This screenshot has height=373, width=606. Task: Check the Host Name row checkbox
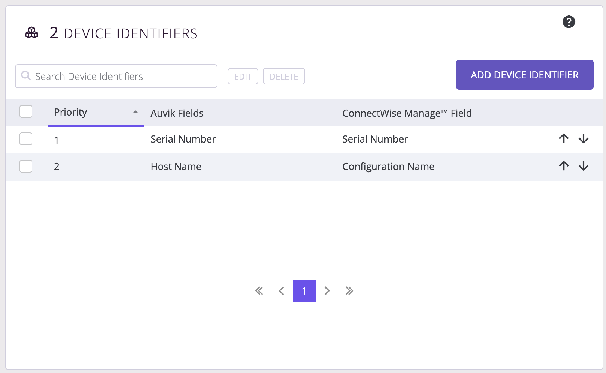click(26, 166)
